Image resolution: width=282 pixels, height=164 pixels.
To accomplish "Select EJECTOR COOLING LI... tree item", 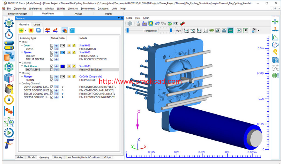I will coord(36,97).
